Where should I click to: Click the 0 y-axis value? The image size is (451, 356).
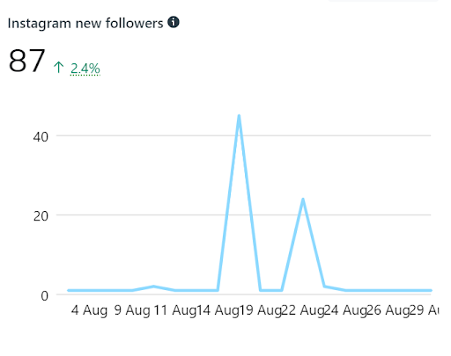[45, 296]
